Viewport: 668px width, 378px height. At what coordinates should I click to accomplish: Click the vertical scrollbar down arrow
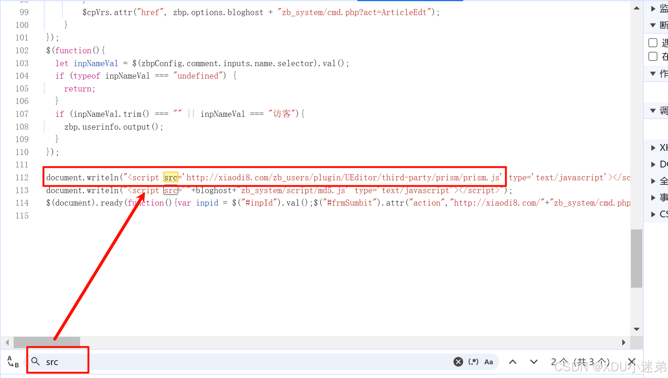coord(637,329)
